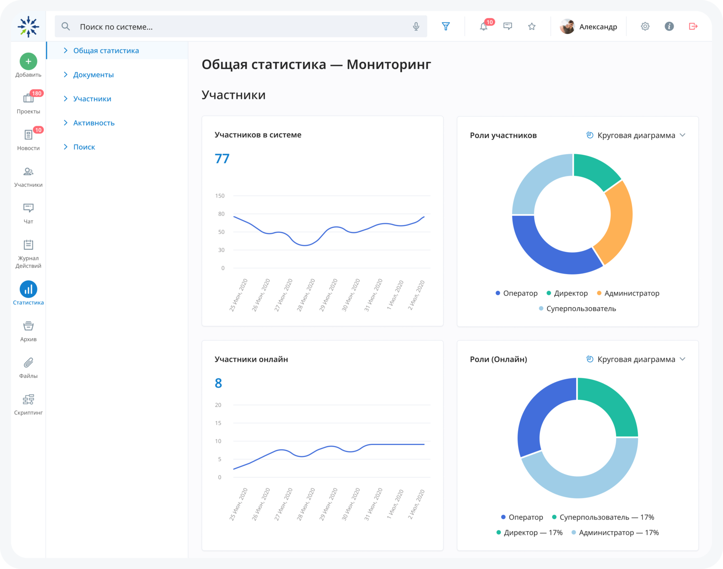Click pie chart icon in Роли (Онлайн) header
Image resolution: width=723 pixels, height=569 pixels.
point(590,359)
